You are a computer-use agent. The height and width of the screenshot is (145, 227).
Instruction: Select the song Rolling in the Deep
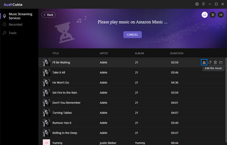click(x=65, y=133)
